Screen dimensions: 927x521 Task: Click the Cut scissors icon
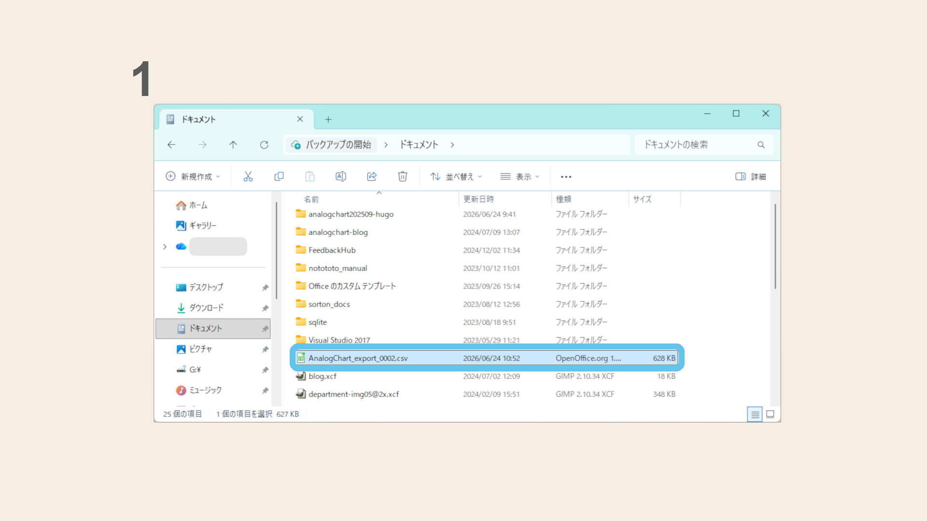point(248,177)
